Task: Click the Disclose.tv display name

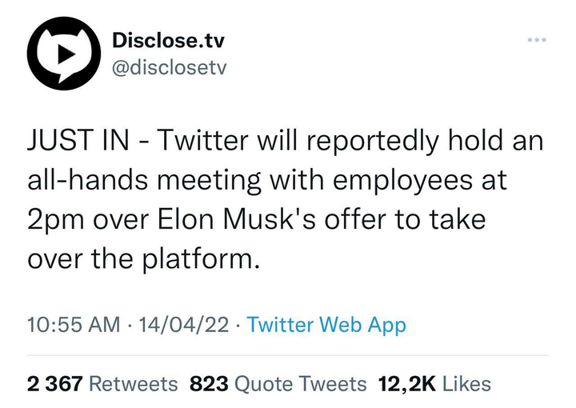Action: pos(168,40)
